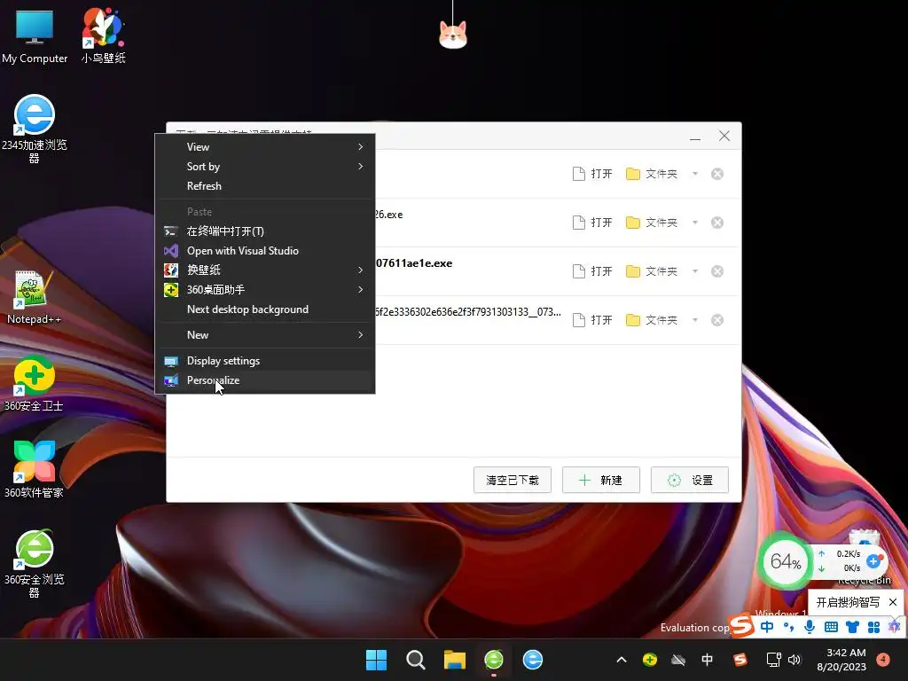This screenshot has width=908, height=681.
Task: Close the 开启搜狗智写 tooltip
Action: point(893,602)
